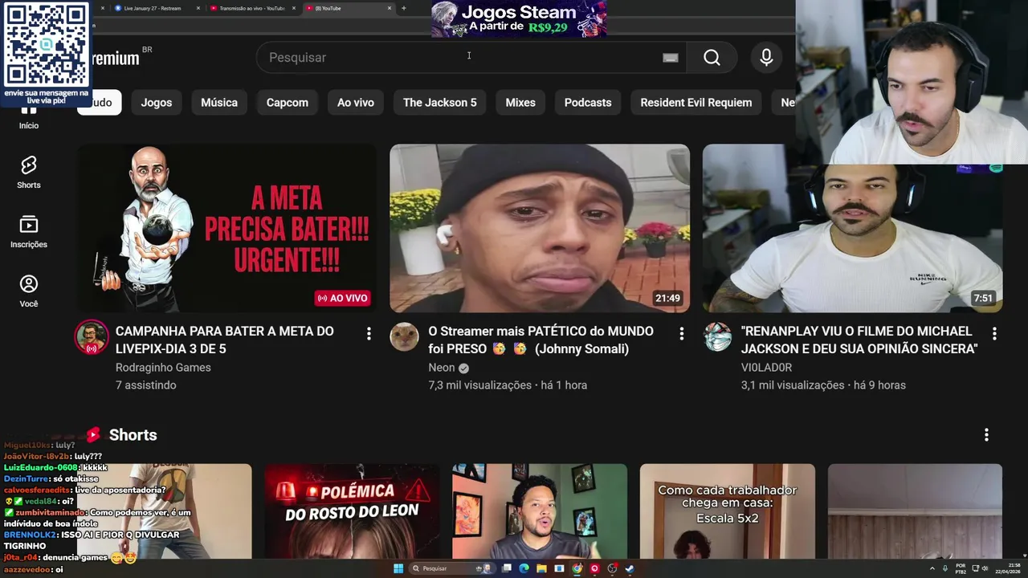This screenshot has width=1028, height=578.
Task: Open File Explorer from the taskbar
Action: [x=541, y=568]
